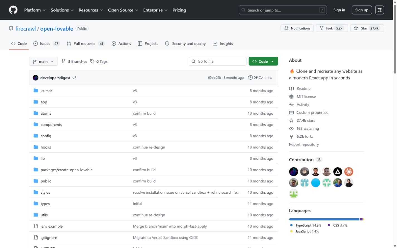Open the Insights tab

click(223, 44)
